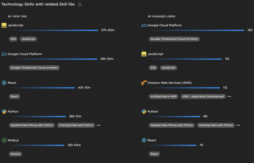The width and height of the screenshot is (254, 163).
Task: Click the React atom icon under By View Time
Action: [4, 83]
